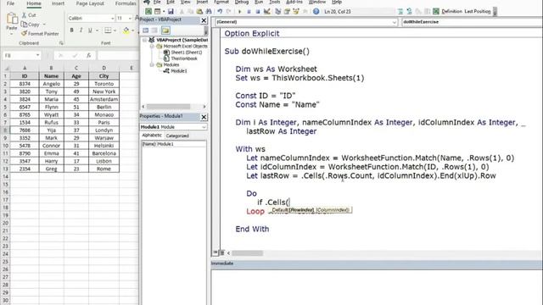Open the Clipboard group dialog launcher
The image size is (543, 305).
point(61,43)
